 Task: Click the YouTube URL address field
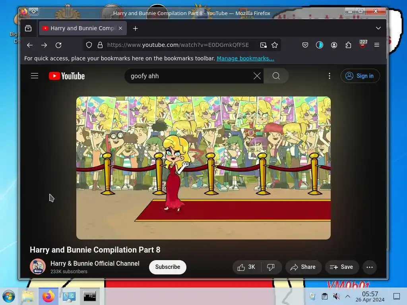click(178, 45)
